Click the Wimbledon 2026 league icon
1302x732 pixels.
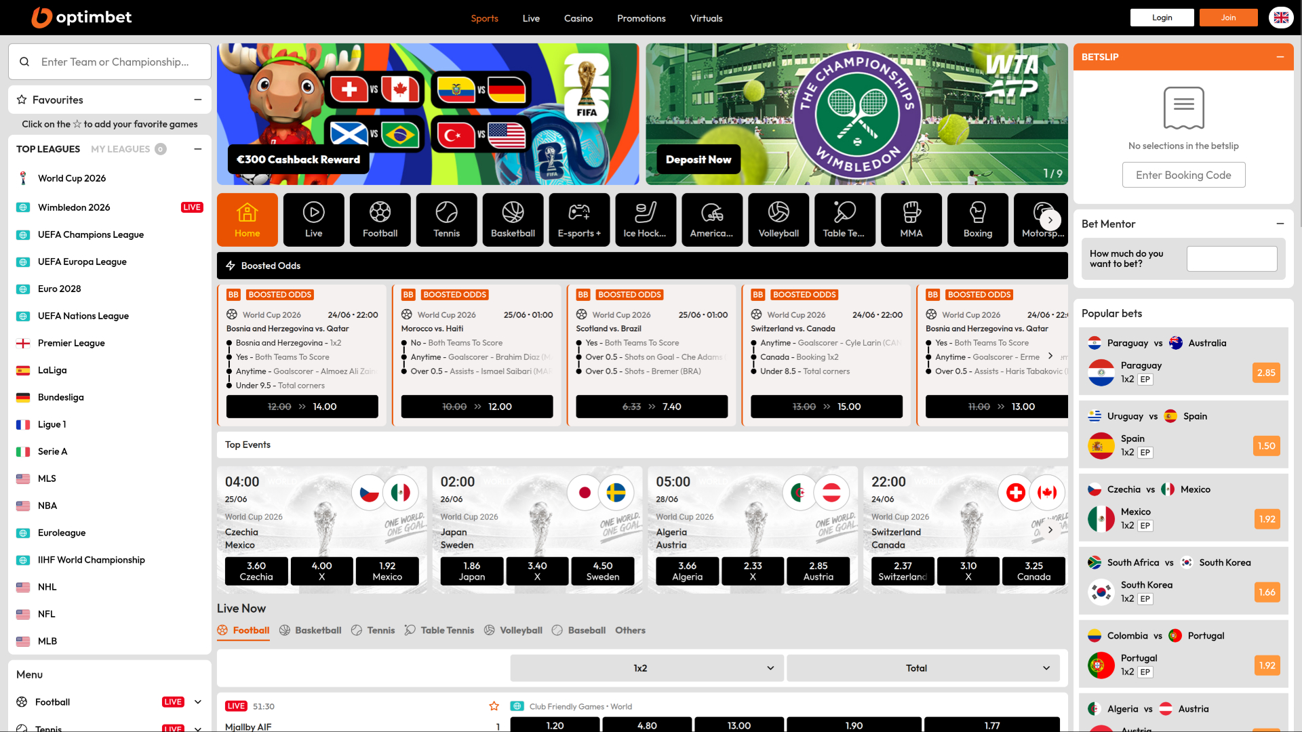tap(23, 207)
